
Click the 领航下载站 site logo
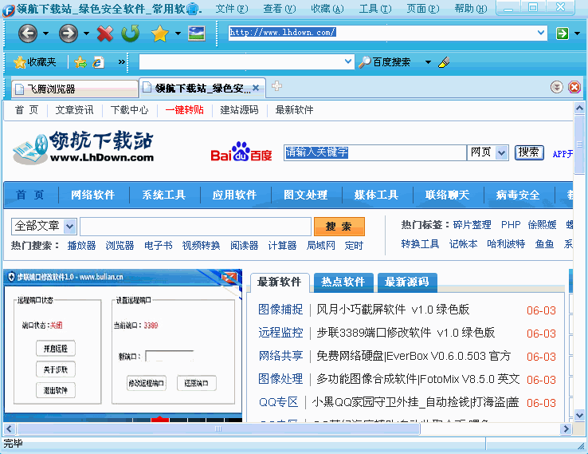point(83,147)
